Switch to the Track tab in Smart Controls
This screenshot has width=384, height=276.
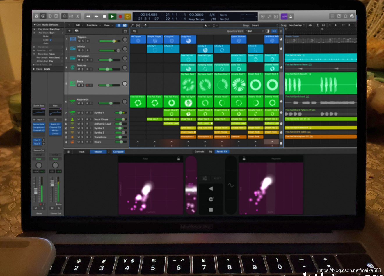coord(81,152)
